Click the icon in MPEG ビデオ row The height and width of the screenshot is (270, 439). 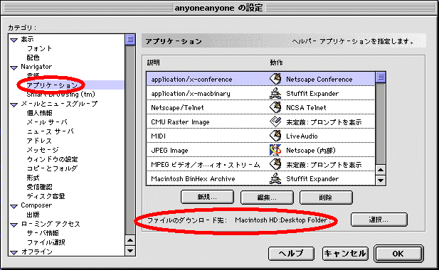(275, 165)
